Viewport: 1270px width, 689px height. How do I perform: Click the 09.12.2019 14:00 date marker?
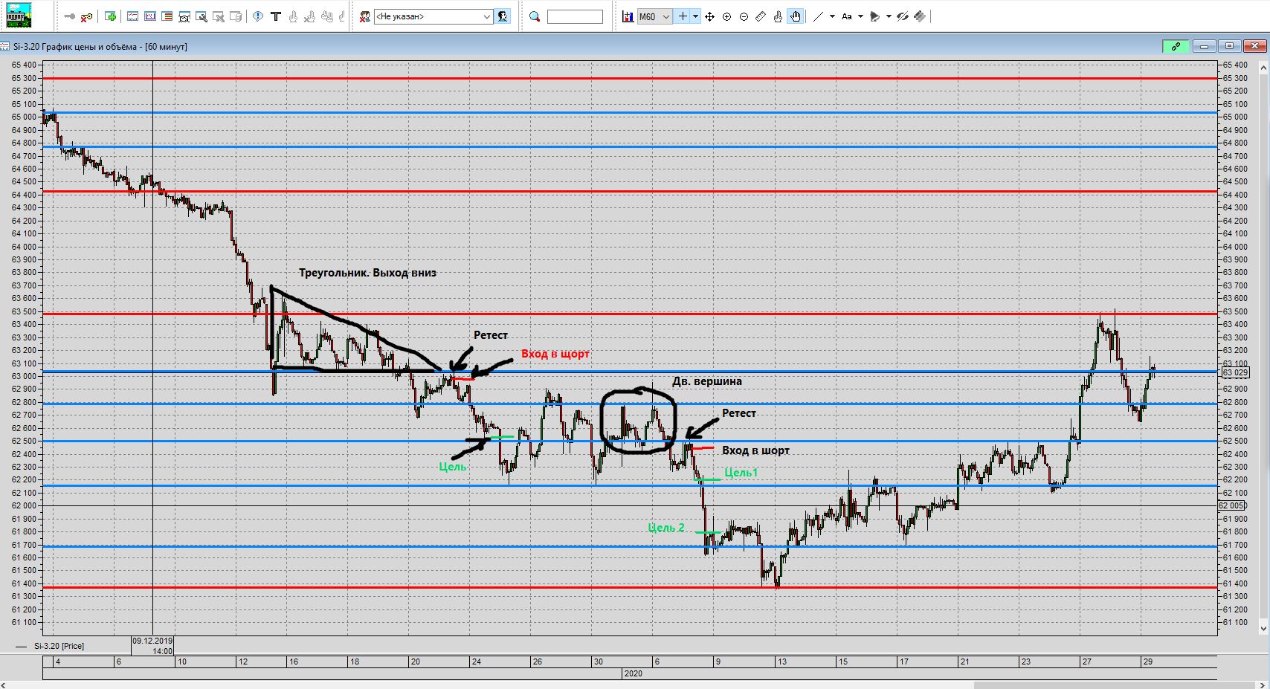pos(152,646)
